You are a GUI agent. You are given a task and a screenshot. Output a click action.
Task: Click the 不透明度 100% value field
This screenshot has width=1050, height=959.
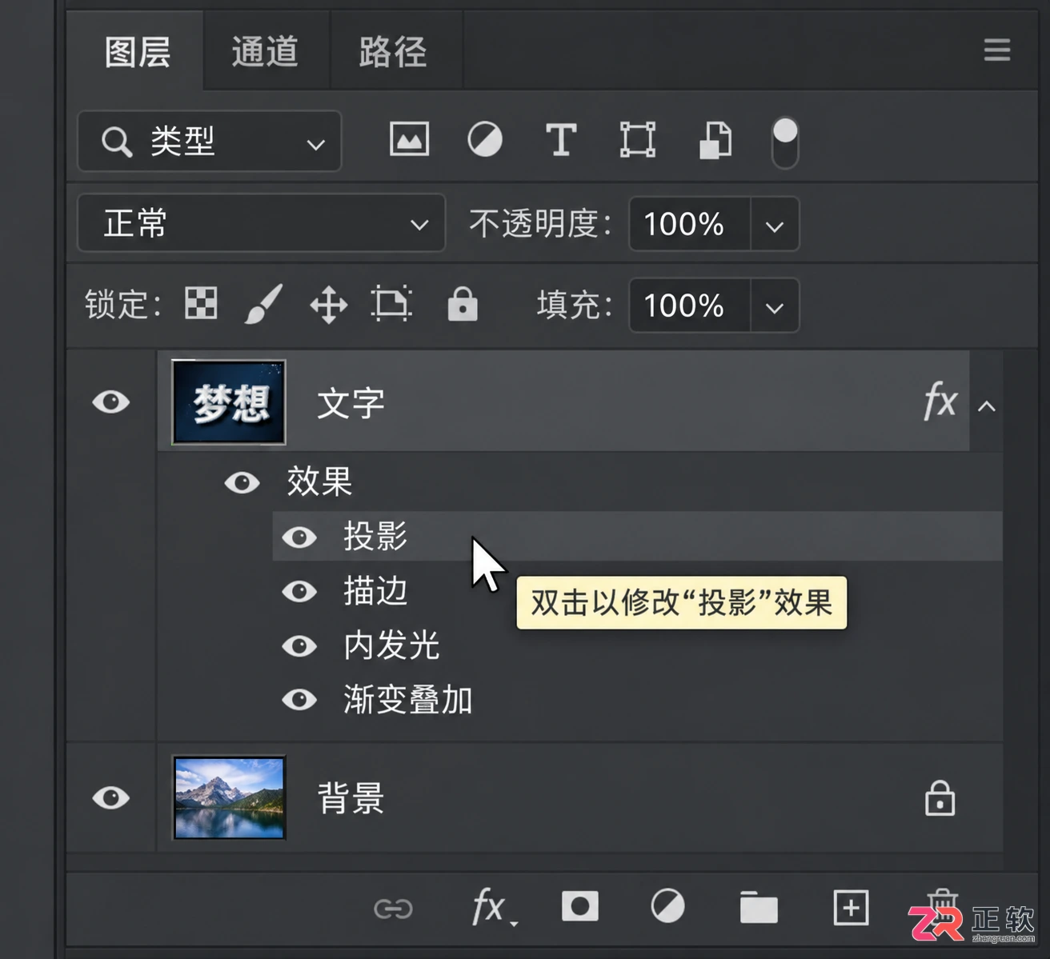[x=690, y=224]
